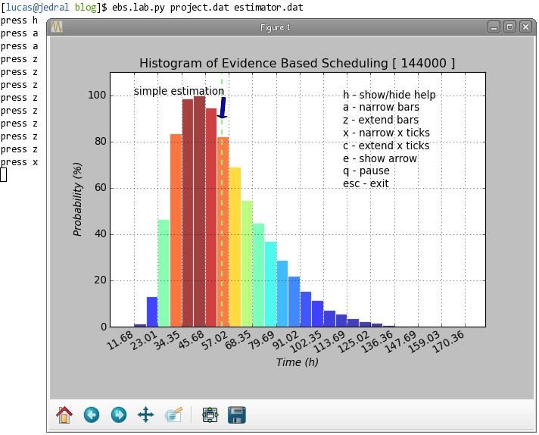The width and height of the screenshot is (539, 435).
Task: Click the terminal cursor block below output
Action: (x=4, y=175)
